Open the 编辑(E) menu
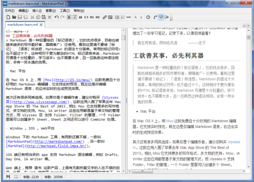254x182 pixels. coord(24,11)
